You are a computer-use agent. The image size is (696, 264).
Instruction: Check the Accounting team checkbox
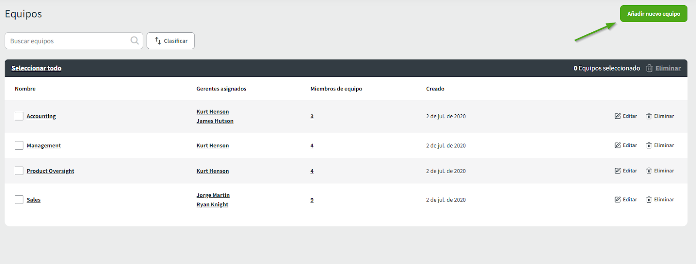(19, 116)
